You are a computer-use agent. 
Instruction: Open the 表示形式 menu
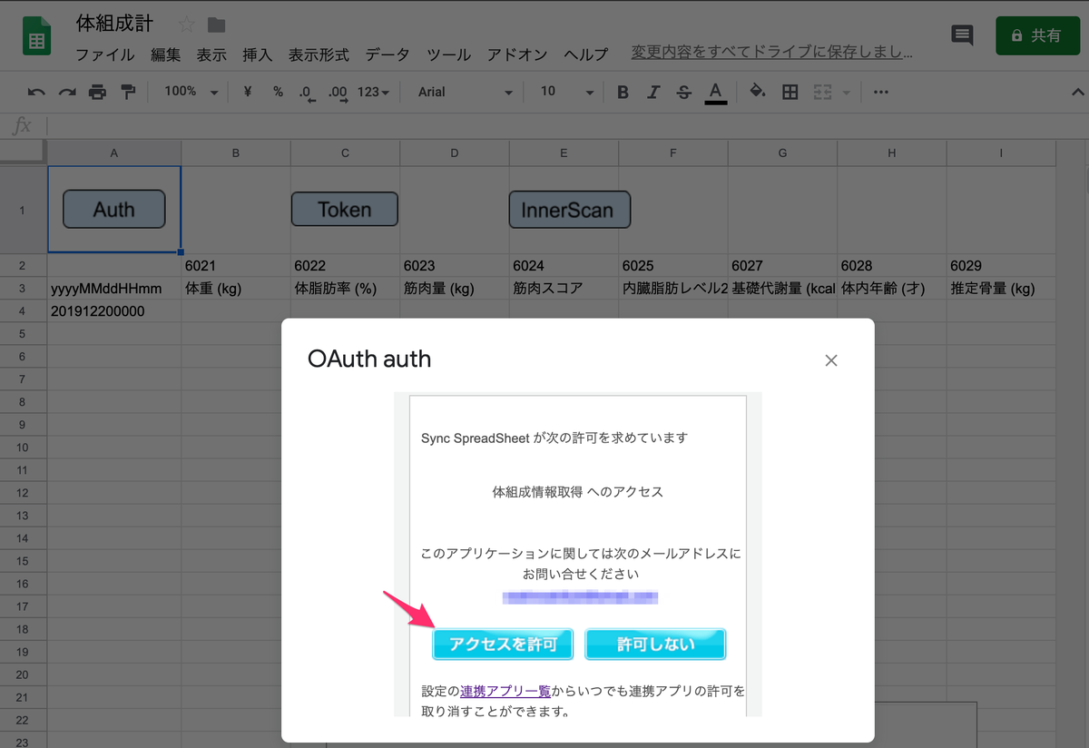(319, 54)
